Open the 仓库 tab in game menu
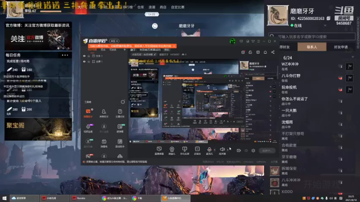Screen dimensions: 360x202 [x=140, y=7]
